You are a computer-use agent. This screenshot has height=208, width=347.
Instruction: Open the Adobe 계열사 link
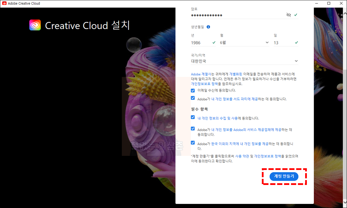coord(201,74)
